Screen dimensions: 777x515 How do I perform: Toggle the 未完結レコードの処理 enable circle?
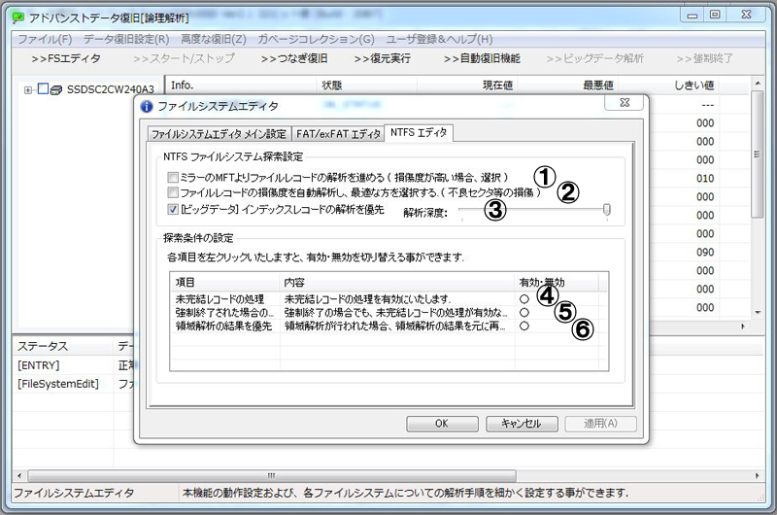[524, 299]
